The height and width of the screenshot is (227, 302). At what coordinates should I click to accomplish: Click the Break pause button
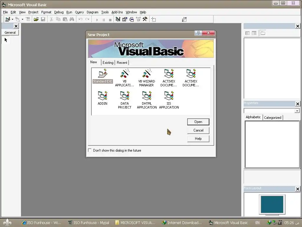pos(104,20)
